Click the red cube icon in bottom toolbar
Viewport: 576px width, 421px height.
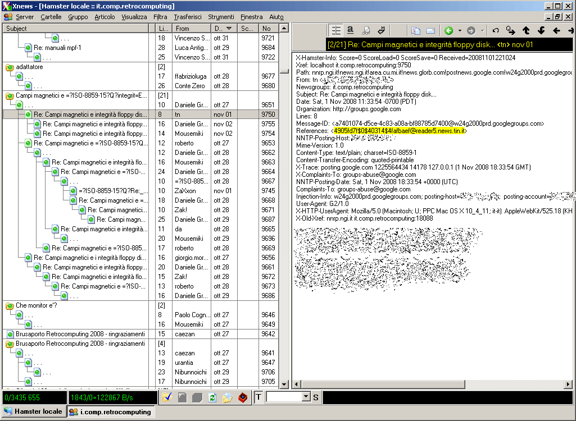243,397
